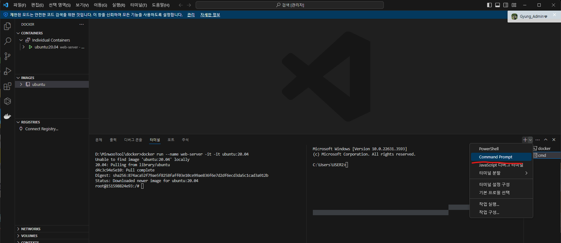Open the Run and Debug view
This screenshot has width=561, height=243.
click(x=8, y=71)
